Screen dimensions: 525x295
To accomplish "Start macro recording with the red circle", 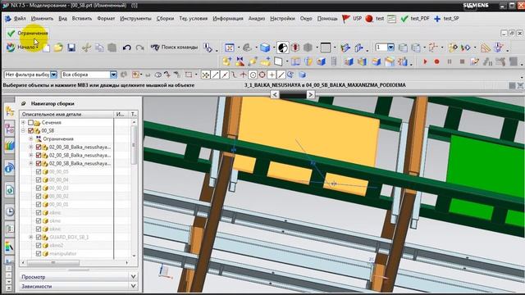I will (x=436, y=61).
